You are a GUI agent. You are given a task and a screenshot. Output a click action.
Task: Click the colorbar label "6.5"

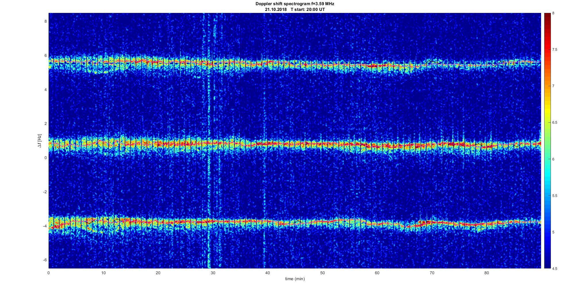(x=555, y=123)
